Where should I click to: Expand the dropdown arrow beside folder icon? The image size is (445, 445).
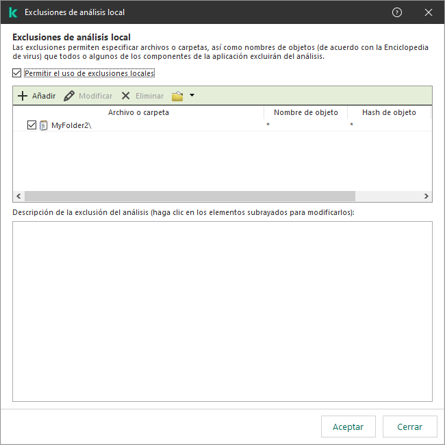[192, 95]
